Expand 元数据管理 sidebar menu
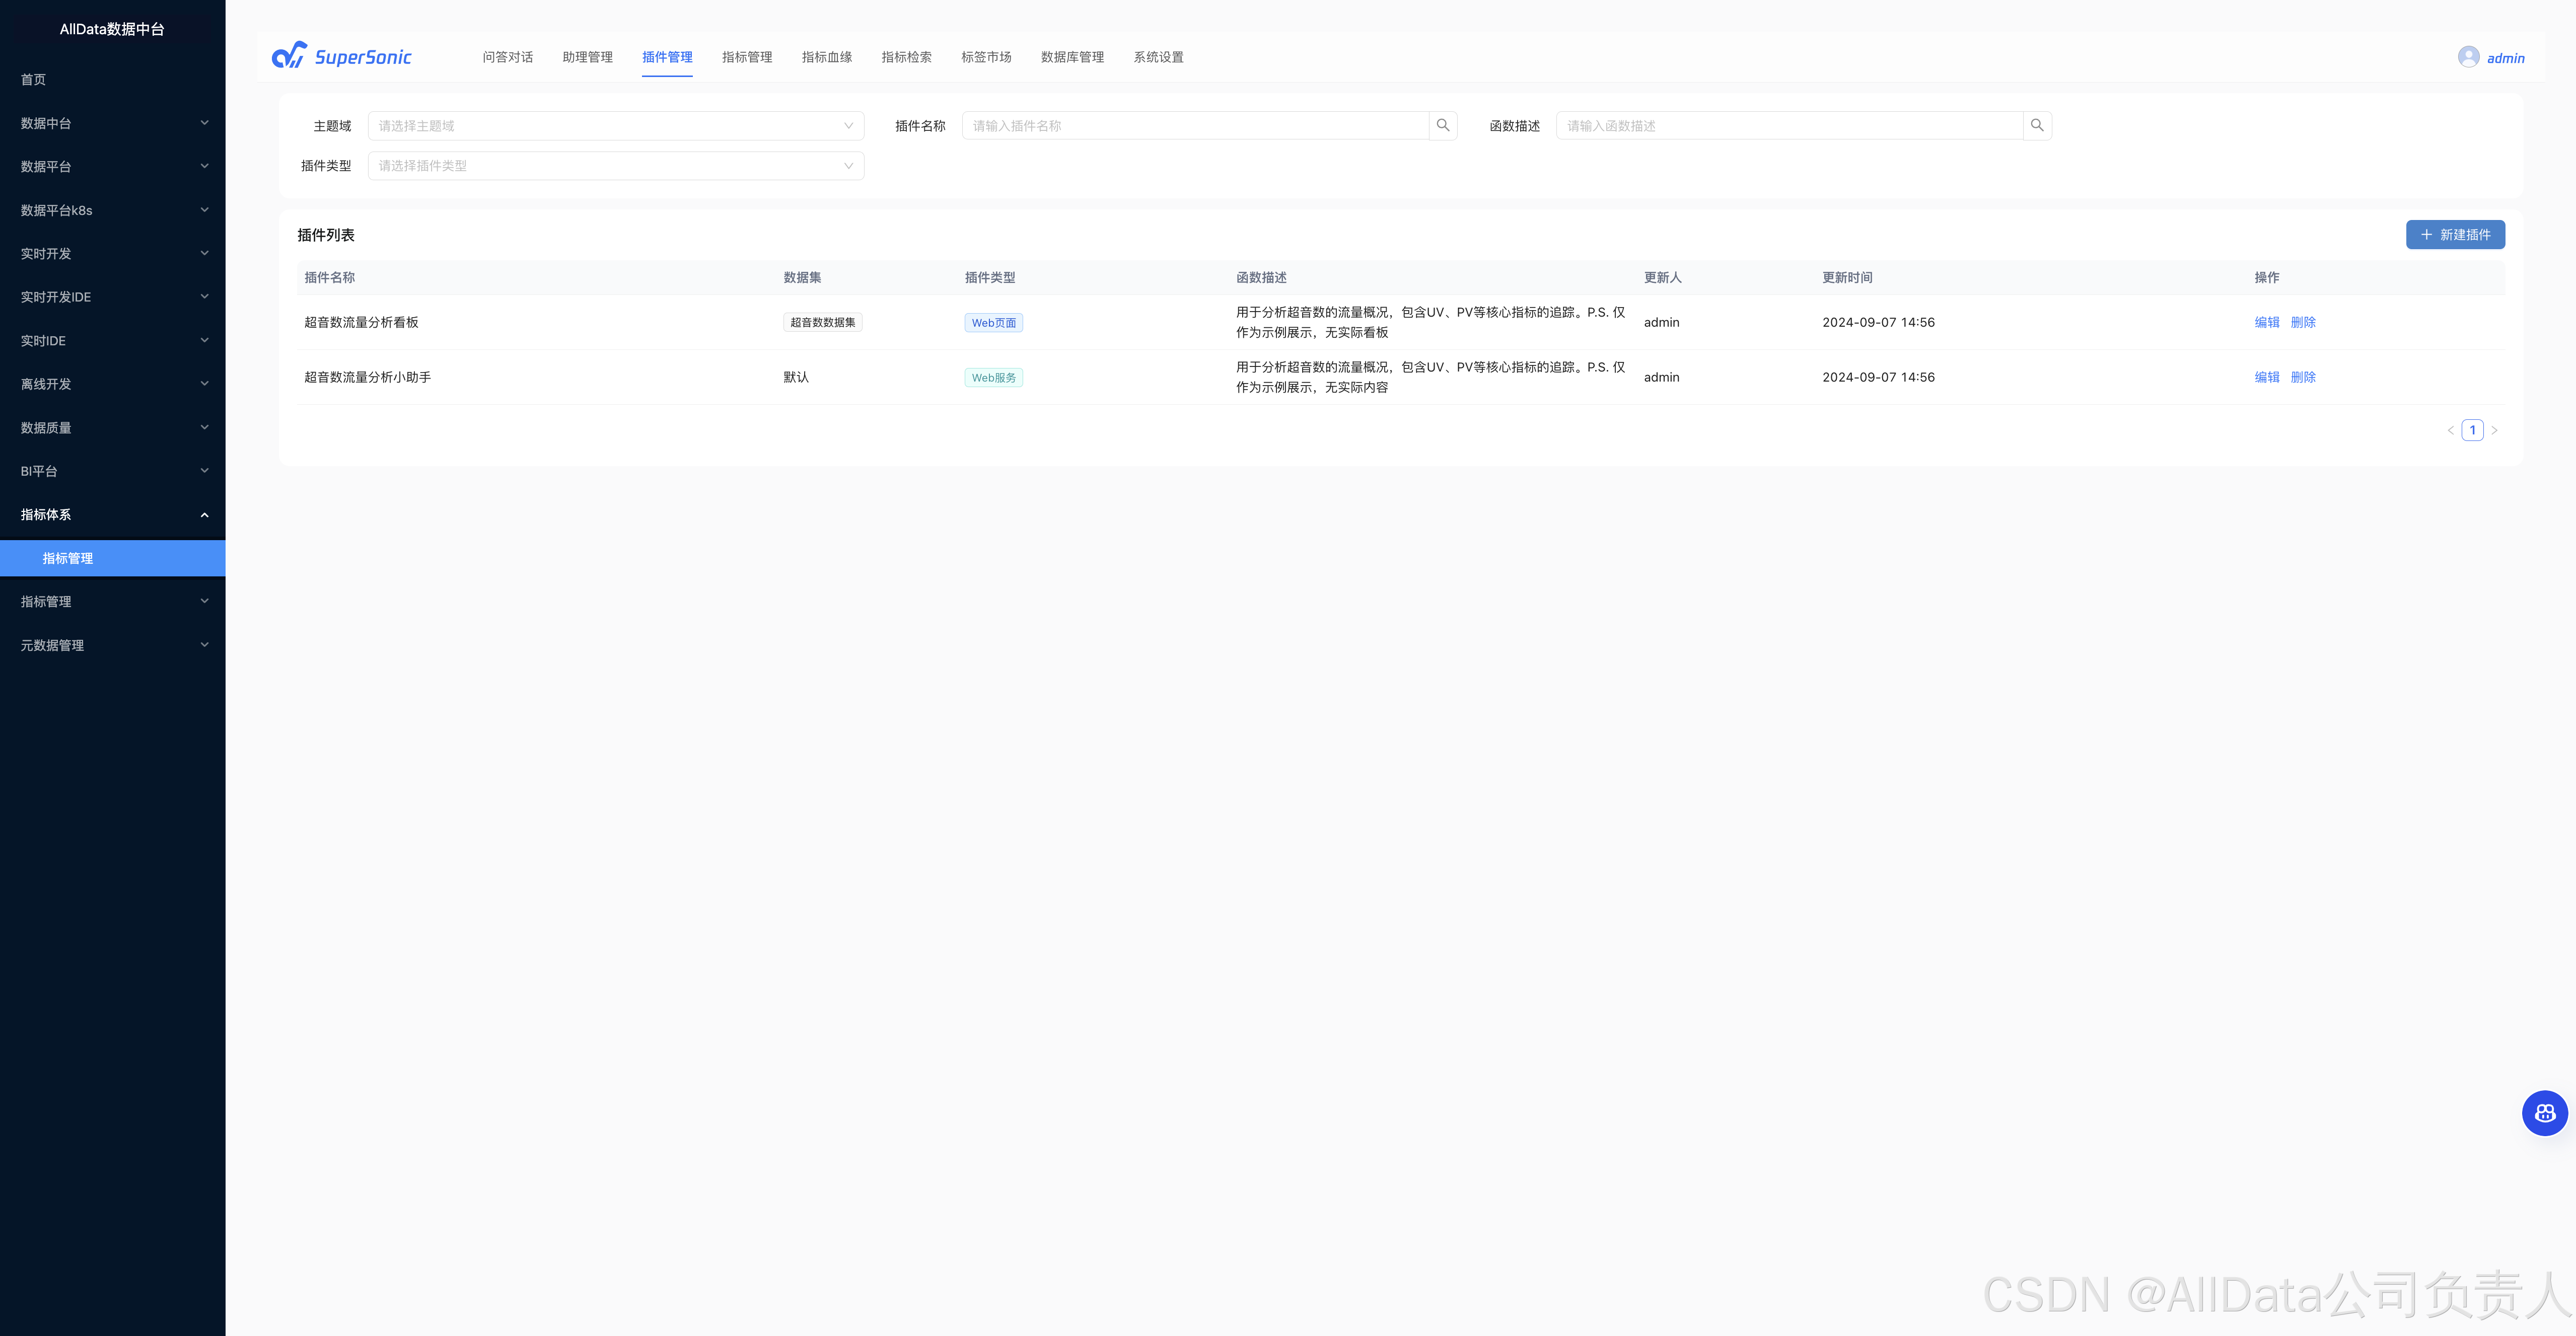2576x1336 pixels. tap(112, 645)
